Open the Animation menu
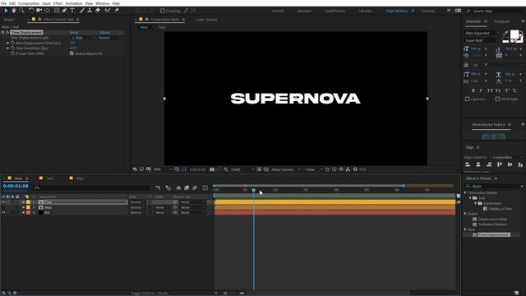 pyautogui.click(x=74, y=3)
